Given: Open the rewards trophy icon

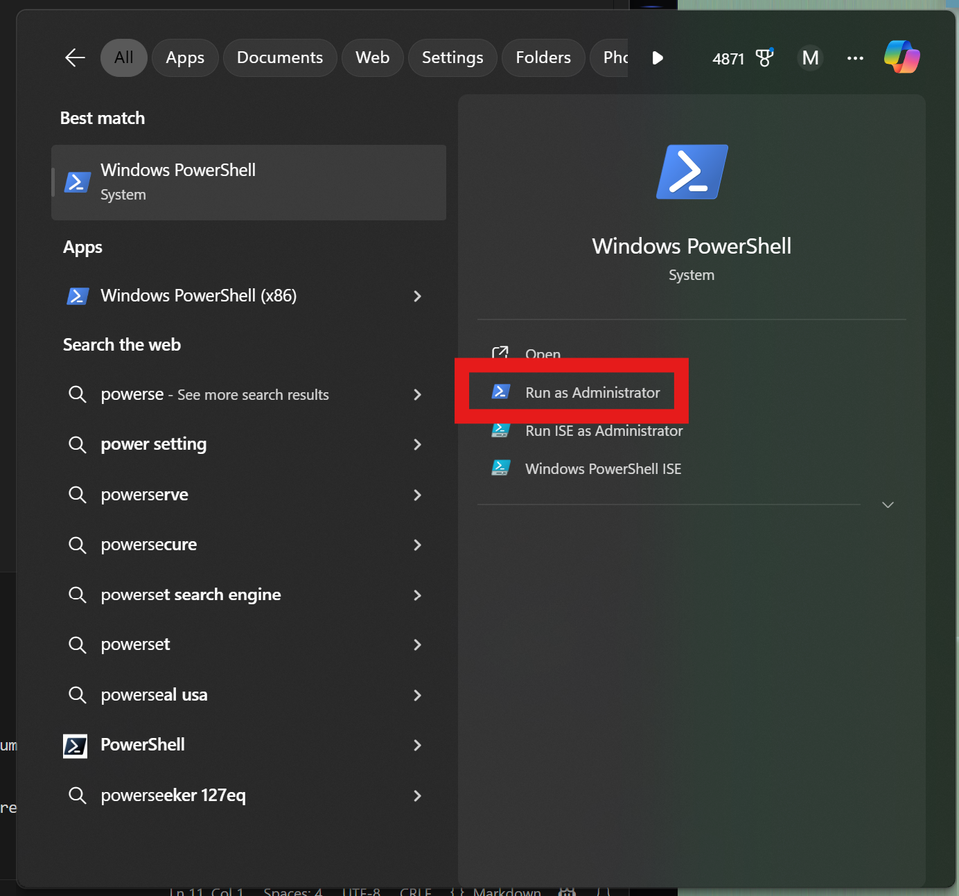Looking at the screenshot, I should pyautogui.click(x=764, y=58).
